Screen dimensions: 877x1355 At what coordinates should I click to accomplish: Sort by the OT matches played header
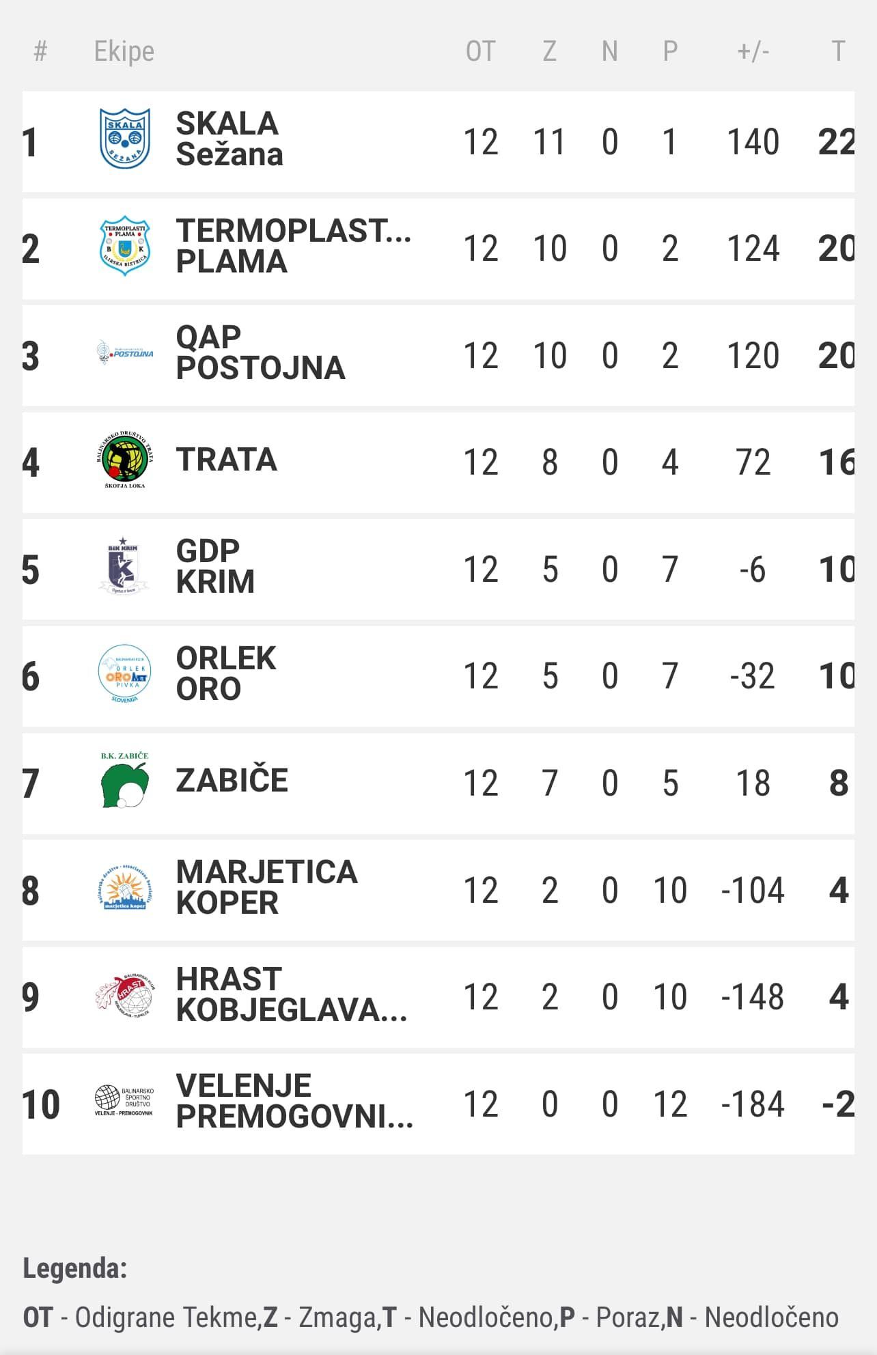coord(480,51)
